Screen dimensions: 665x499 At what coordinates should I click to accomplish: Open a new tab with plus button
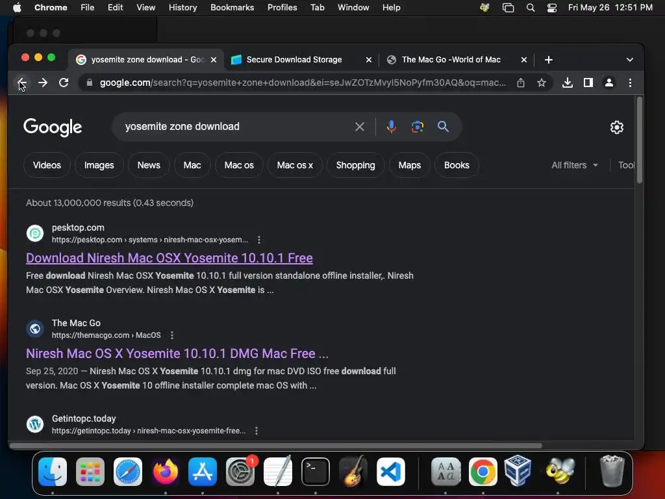[548, 60]
